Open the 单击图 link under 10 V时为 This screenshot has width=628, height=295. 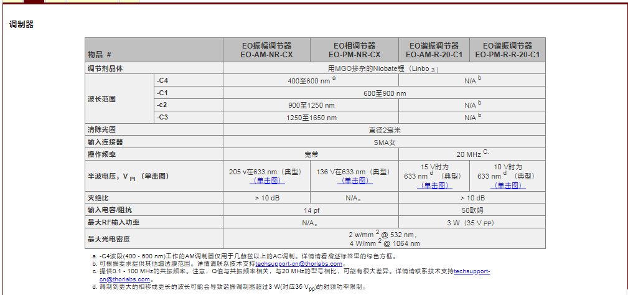(507, 185)
